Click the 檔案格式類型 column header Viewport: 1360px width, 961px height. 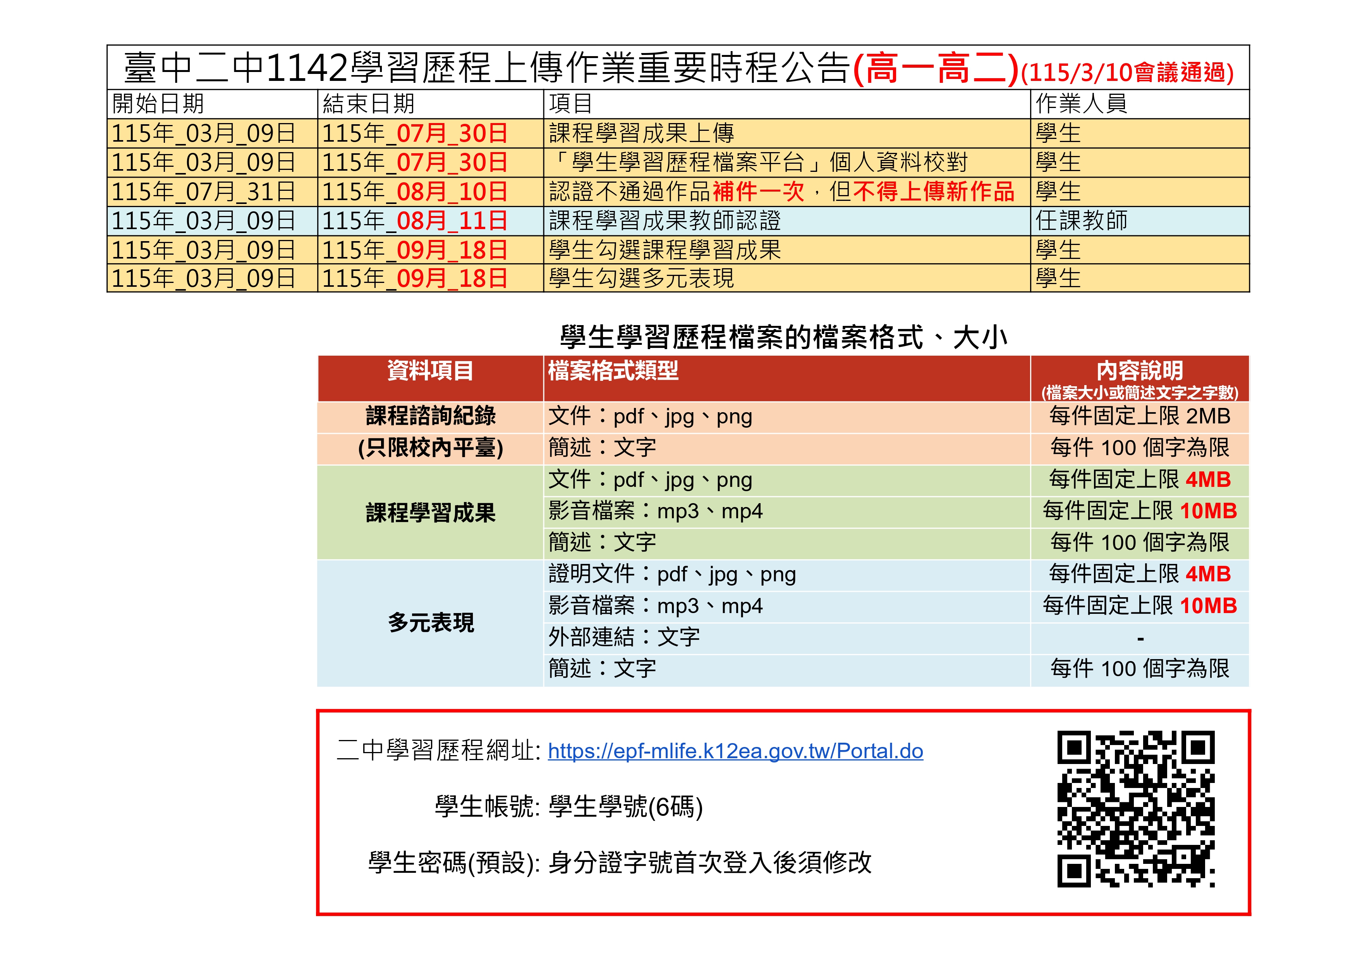786,379
